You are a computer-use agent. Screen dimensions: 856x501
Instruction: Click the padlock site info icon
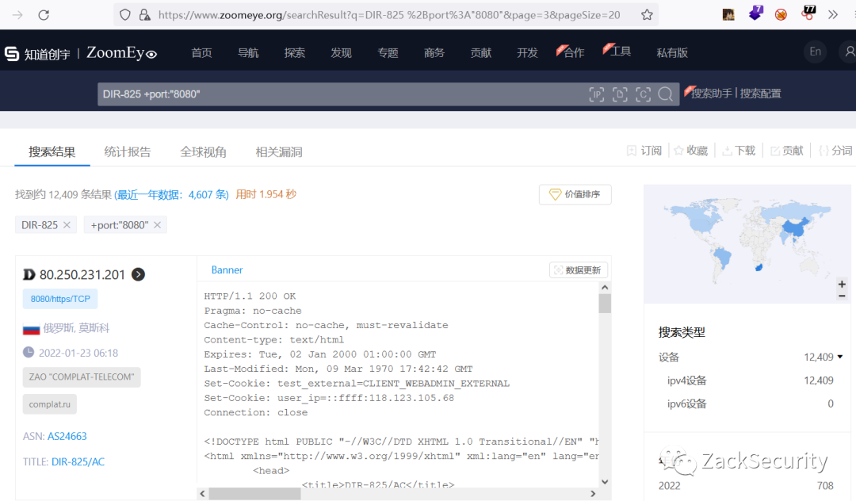[x=145, y=15]
